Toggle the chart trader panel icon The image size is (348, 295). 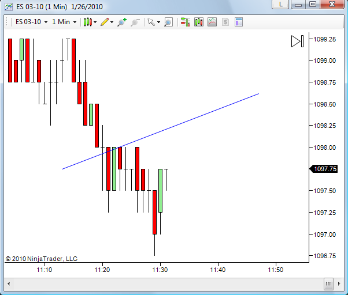coord(186,22)
